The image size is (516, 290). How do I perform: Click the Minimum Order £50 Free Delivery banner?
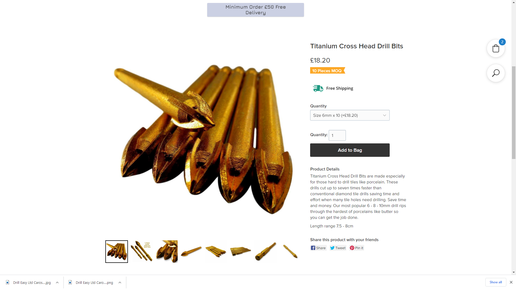coord(255,10)
